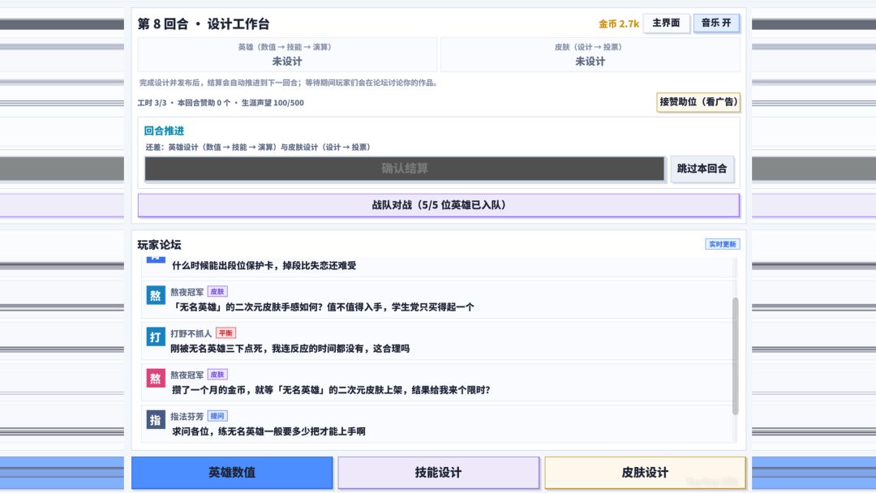The width and height of the screenshot is (876, 493).
Task: Switch to the 英雄数值 tab
Action: pyautogui.click(x=232, y=473)
